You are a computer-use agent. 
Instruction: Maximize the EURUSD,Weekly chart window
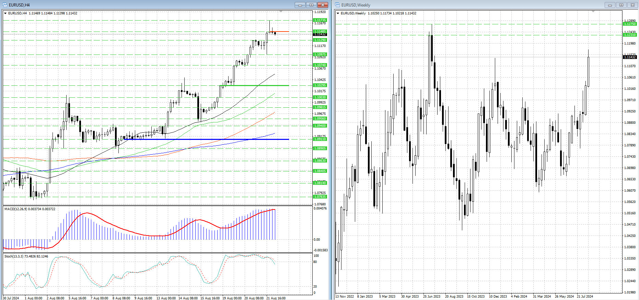pos(621,5)
